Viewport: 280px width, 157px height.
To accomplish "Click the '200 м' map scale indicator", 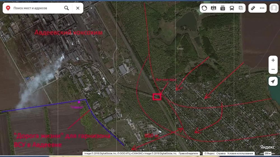I will coord(267,153).
